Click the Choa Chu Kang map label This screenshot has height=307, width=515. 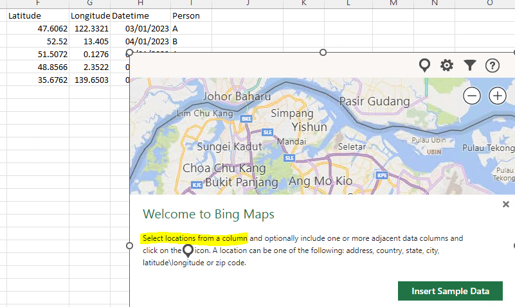(224, 168)
